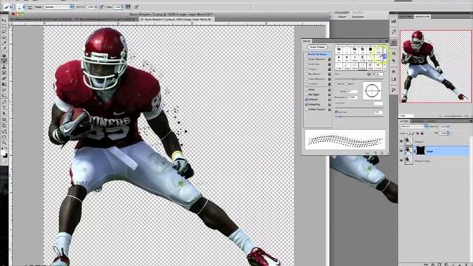The image size is (473, 266).
Task: Click the Brush panel icon in collapsed dock
Action: [394, 43]
